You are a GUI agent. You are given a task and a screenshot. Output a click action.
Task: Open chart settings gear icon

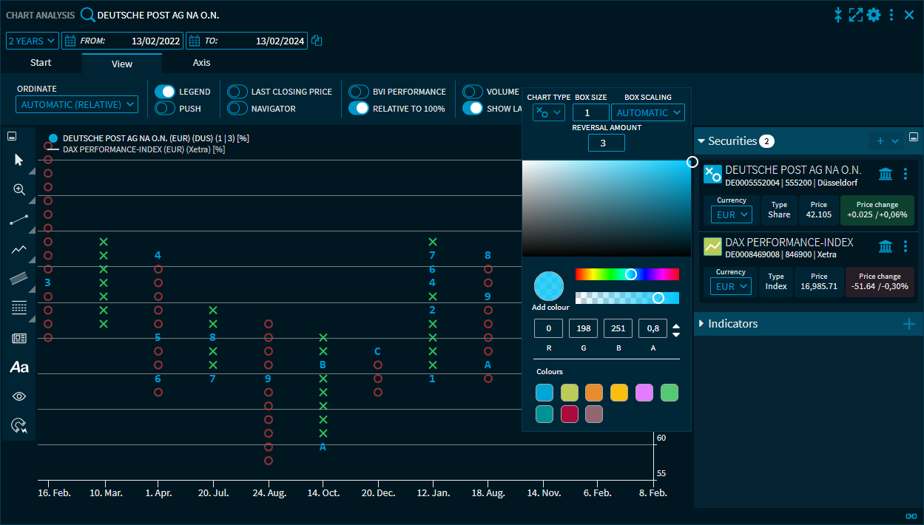(x=874, y=15)
